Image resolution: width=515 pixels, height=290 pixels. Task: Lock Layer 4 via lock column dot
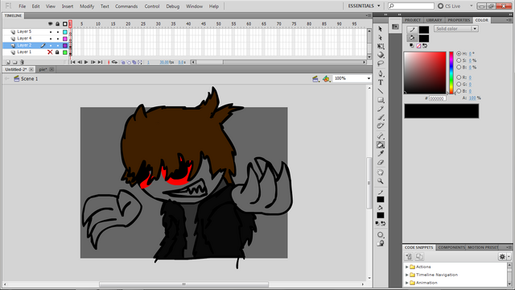pyautogui.click(x=58, y=39)
